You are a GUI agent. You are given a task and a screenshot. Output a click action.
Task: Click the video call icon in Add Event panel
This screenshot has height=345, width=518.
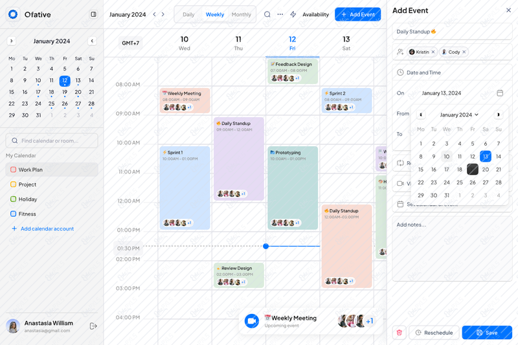point(400,184)
